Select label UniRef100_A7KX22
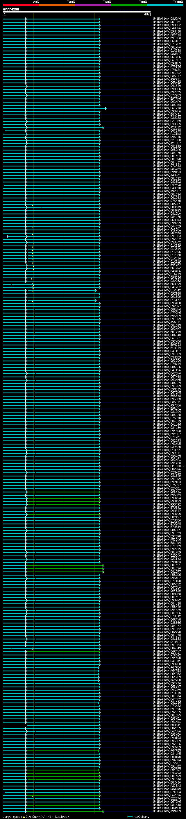Screen dimensions: 186x819 pyautogui.click(x=167, y=706)
